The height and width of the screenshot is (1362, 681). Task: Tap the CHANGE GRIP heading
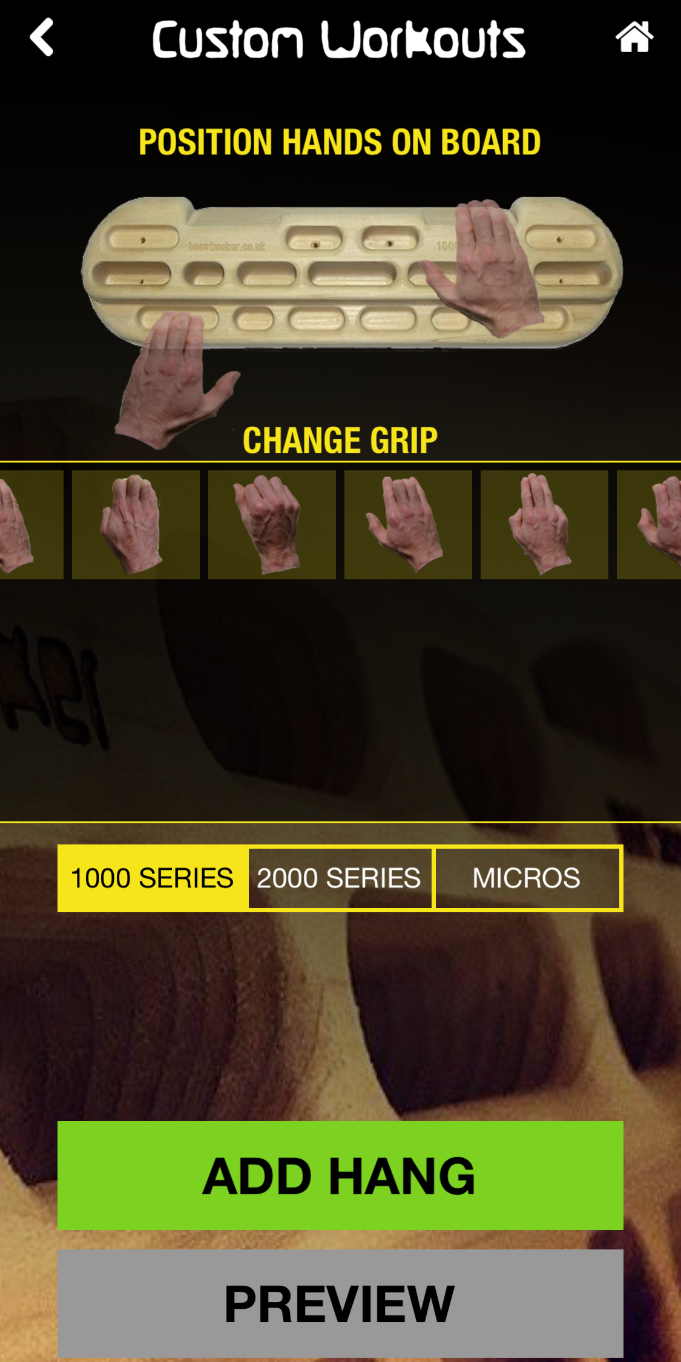pyautogui.click(x=340, y=440)
